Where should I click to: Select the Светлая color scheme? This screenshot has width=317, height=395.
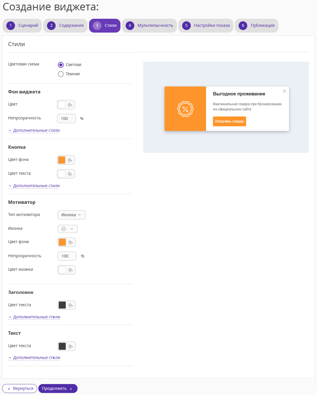(x=61, y=65)
